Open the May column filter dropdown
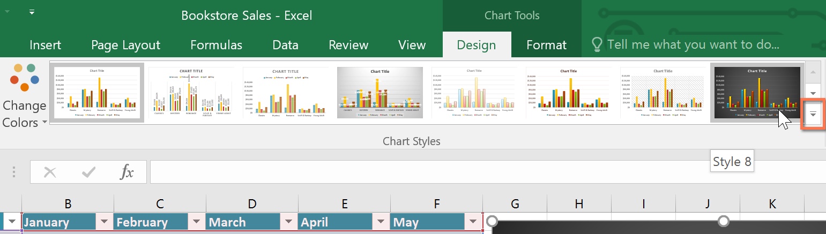This screenshot has height=234, width=826. coord(473,222)
